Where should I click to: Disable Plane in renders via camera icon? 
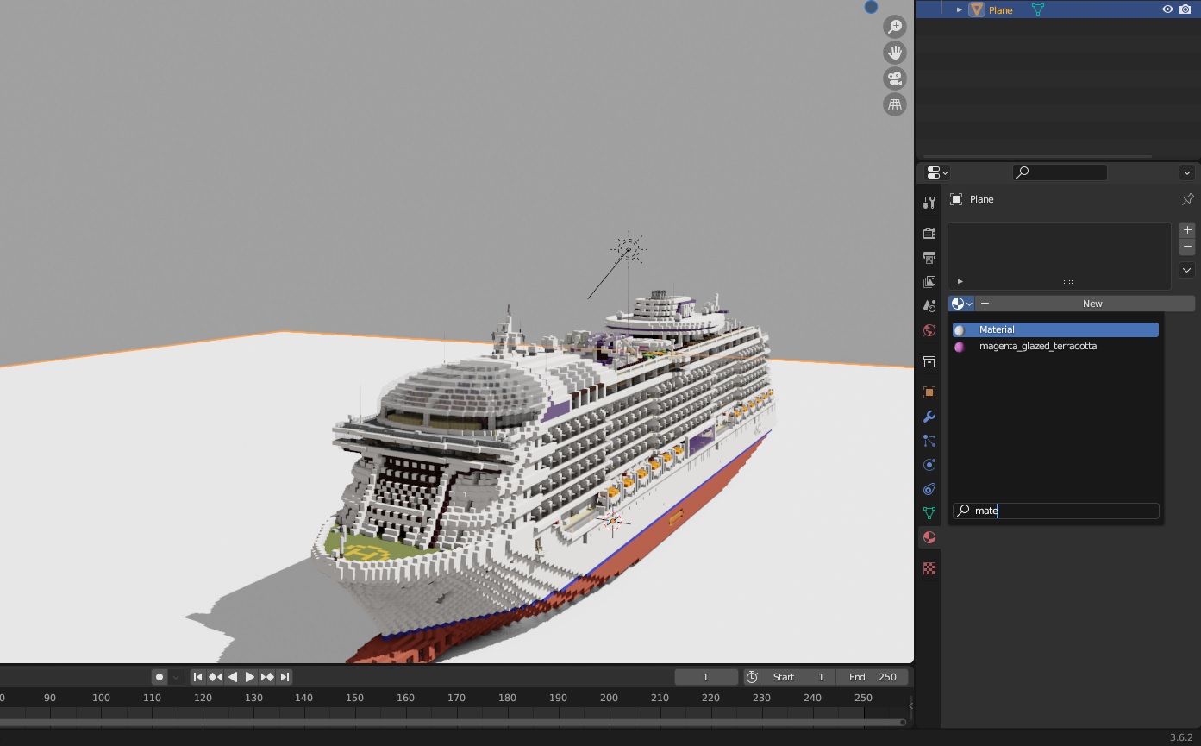(1185, 9)
